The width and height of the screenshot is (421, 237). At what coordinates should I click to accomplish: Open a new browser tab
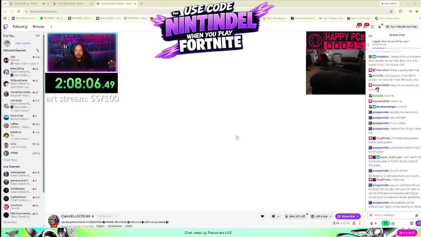click(141, 4)
